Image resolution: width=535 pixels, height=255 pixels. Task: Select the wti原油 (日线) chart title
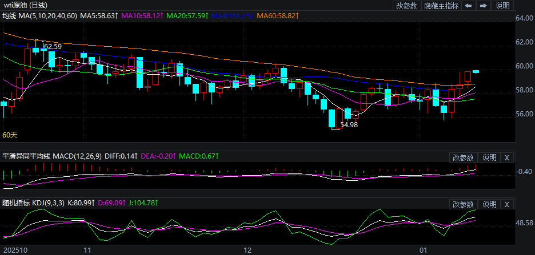[26, 5]
